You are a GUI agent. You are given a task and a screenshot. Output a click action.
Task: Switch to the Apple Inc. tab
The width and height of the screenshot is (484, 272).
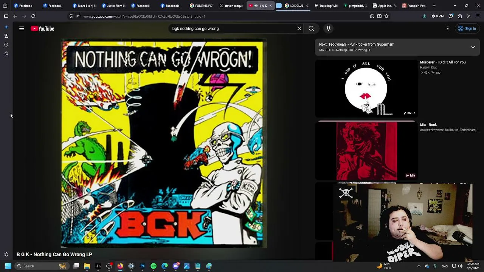(385, 6)
